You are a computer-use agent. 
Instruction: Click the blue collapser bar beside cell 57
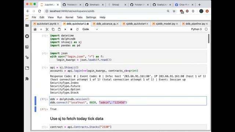35,101
